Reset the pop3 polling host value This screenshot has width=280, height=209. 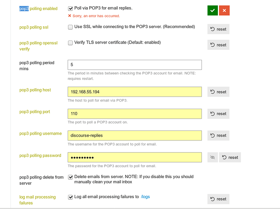pyautogui.click(x=218, y=92)
